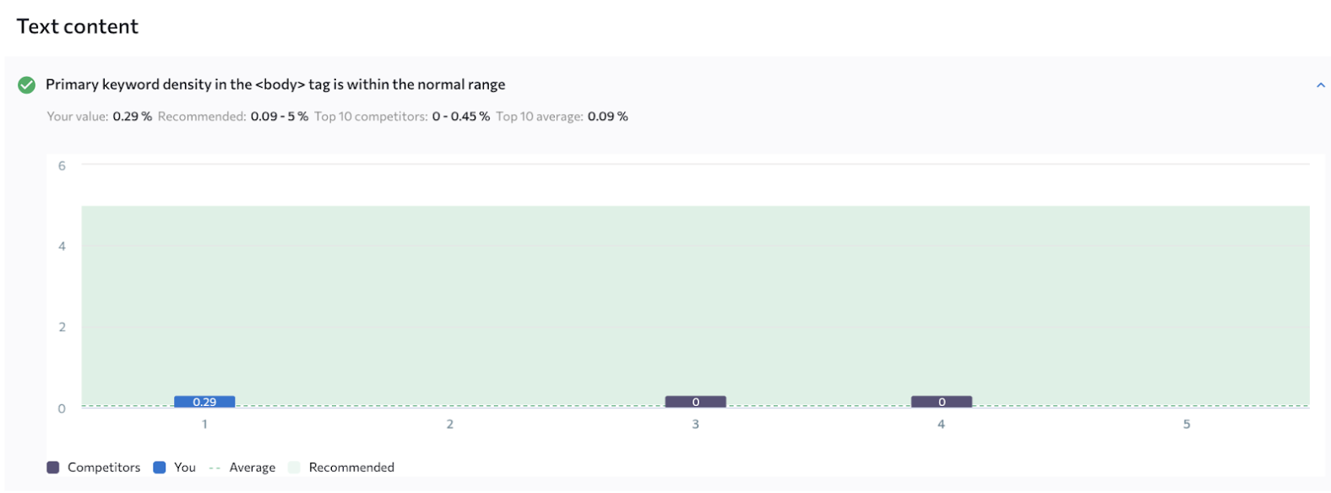
Task: Collapse the primary keyword density section
Action: coord(1320,85)
